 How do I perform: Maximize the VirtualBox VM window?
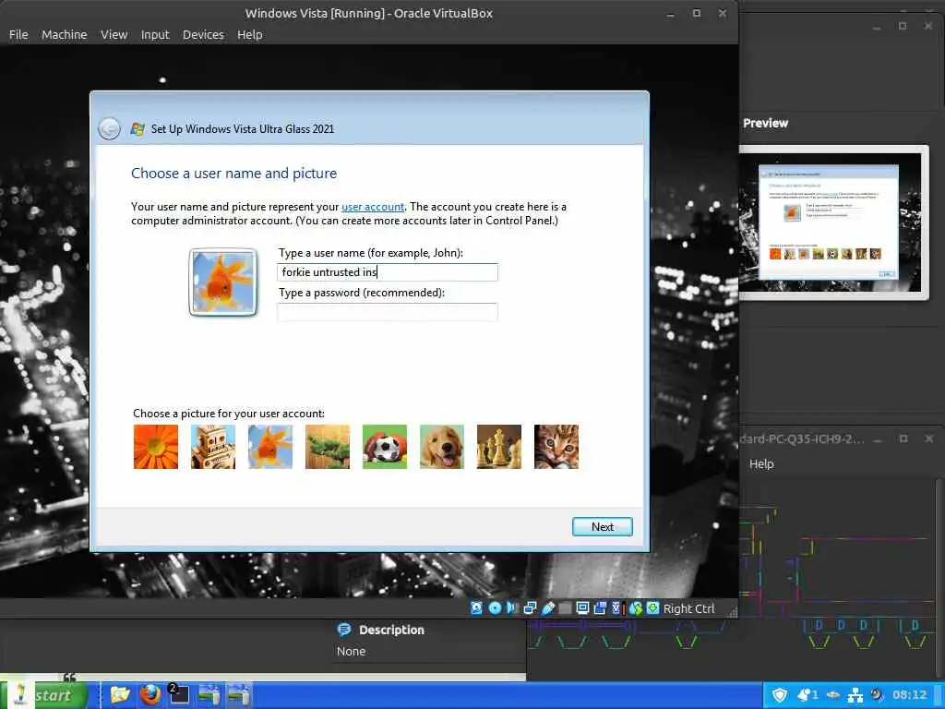pyautogui.click(x=697, y=13)
